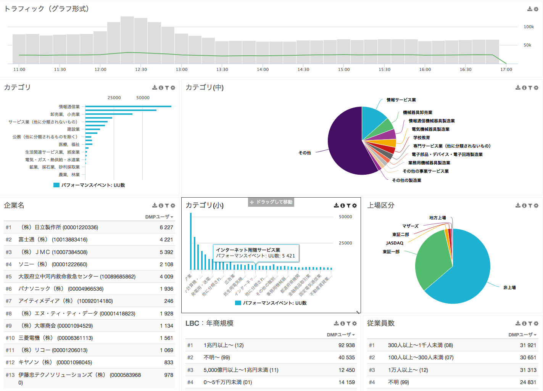Open info icon in カテゴリ(中) panel

coord(524,88)
